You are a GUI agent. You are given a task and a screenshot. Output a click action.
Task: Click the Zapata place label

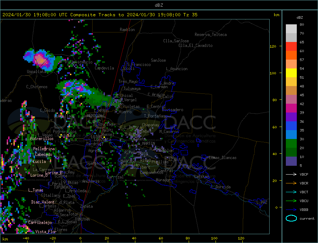coord(87,206)
